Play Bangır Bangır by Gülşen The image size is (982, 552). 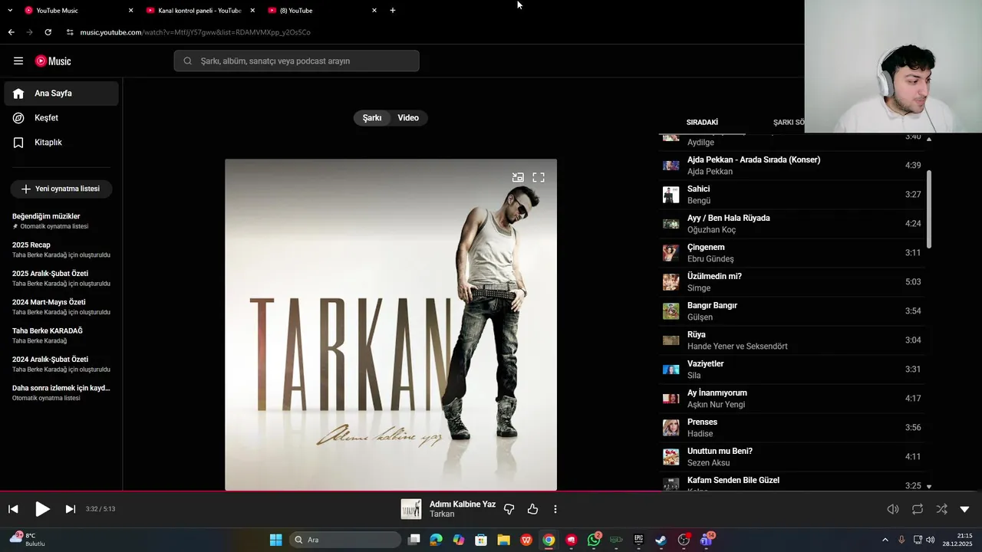(792, 311)
